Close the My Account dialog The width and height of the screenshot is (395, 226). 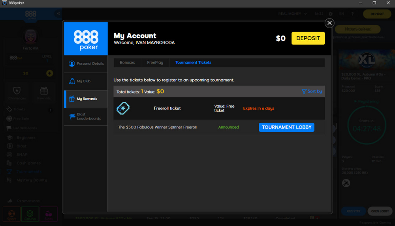tap(329, 23)
